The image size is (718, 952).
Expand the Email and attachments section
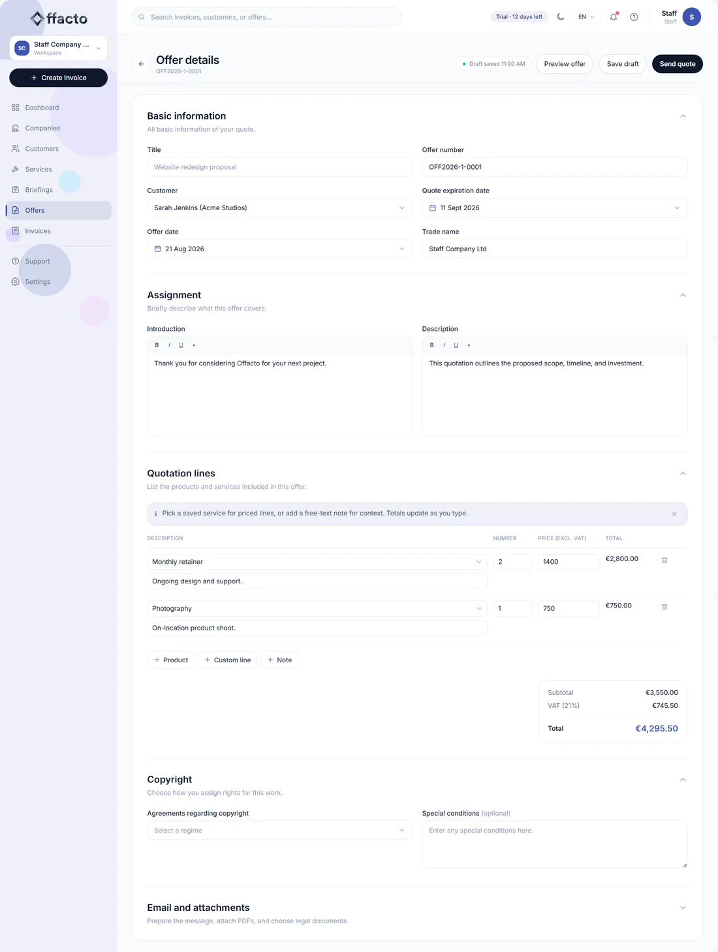683,908
